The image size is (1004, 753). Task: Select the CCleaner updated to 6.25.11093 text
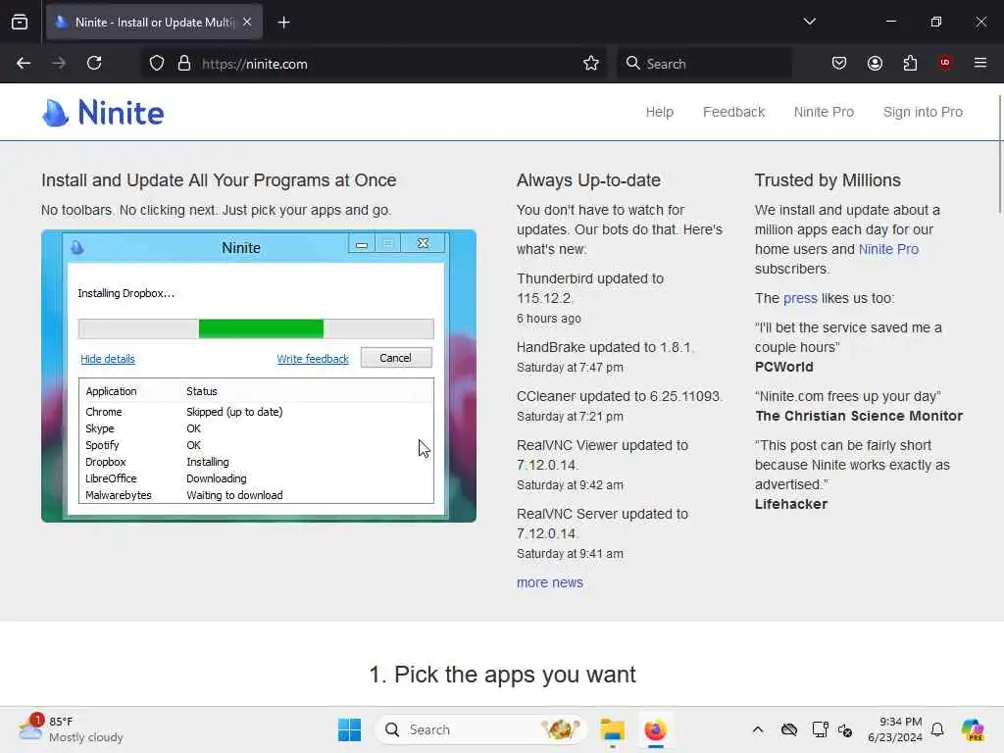(620, 396)
